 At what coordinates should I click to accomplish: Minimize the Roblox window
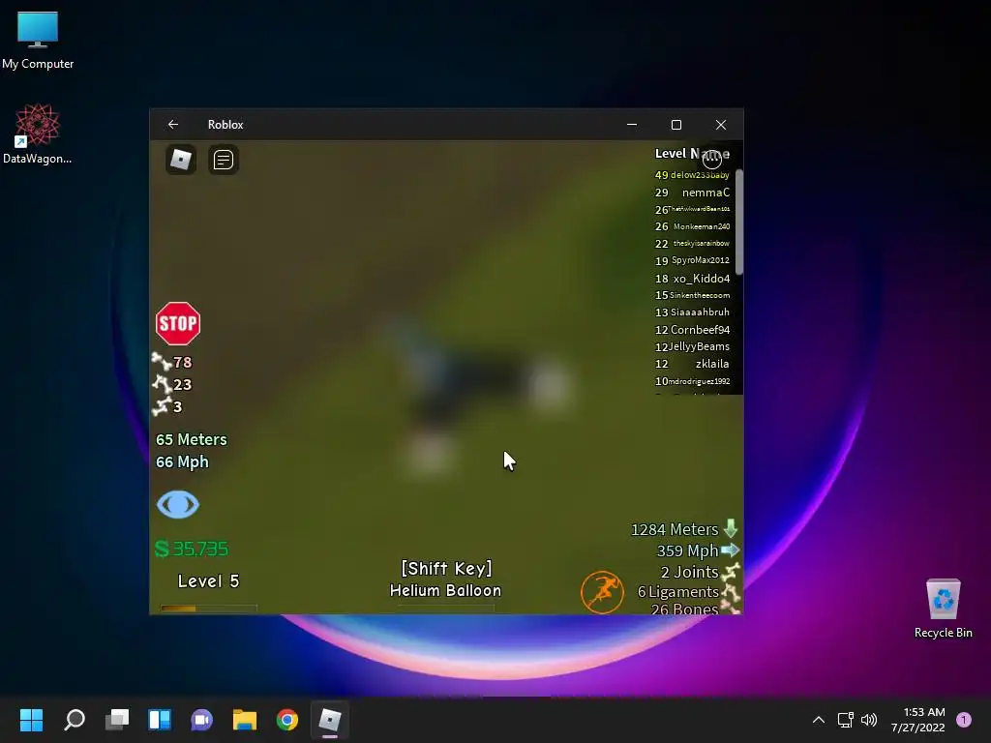coord(632,125)
